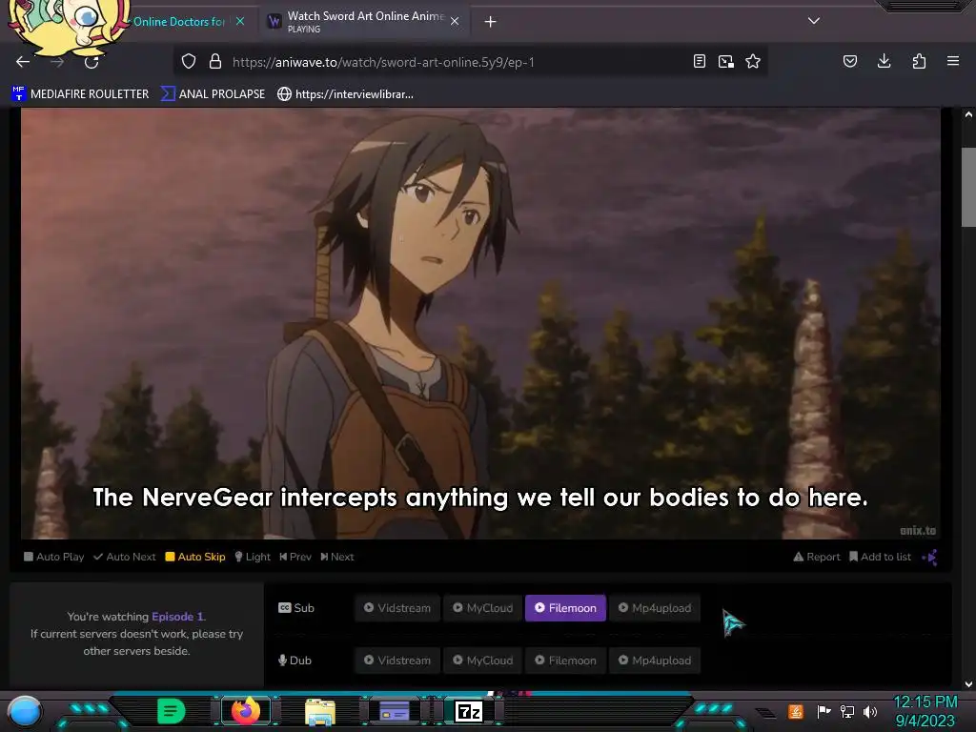Image resolution: width=976 pixels, height=732 pixels.
Task: Open Action Center flag icon
Action: 823,711
